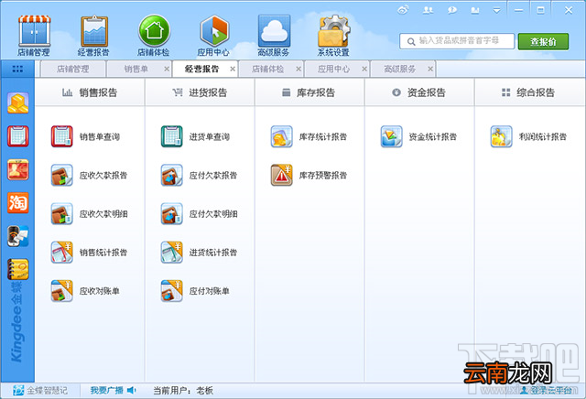
Task: Open 资金统计报告
Action: (x=419, y=136)
